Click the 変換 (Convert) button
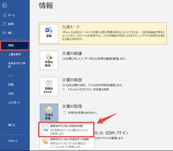 [49, 34]
